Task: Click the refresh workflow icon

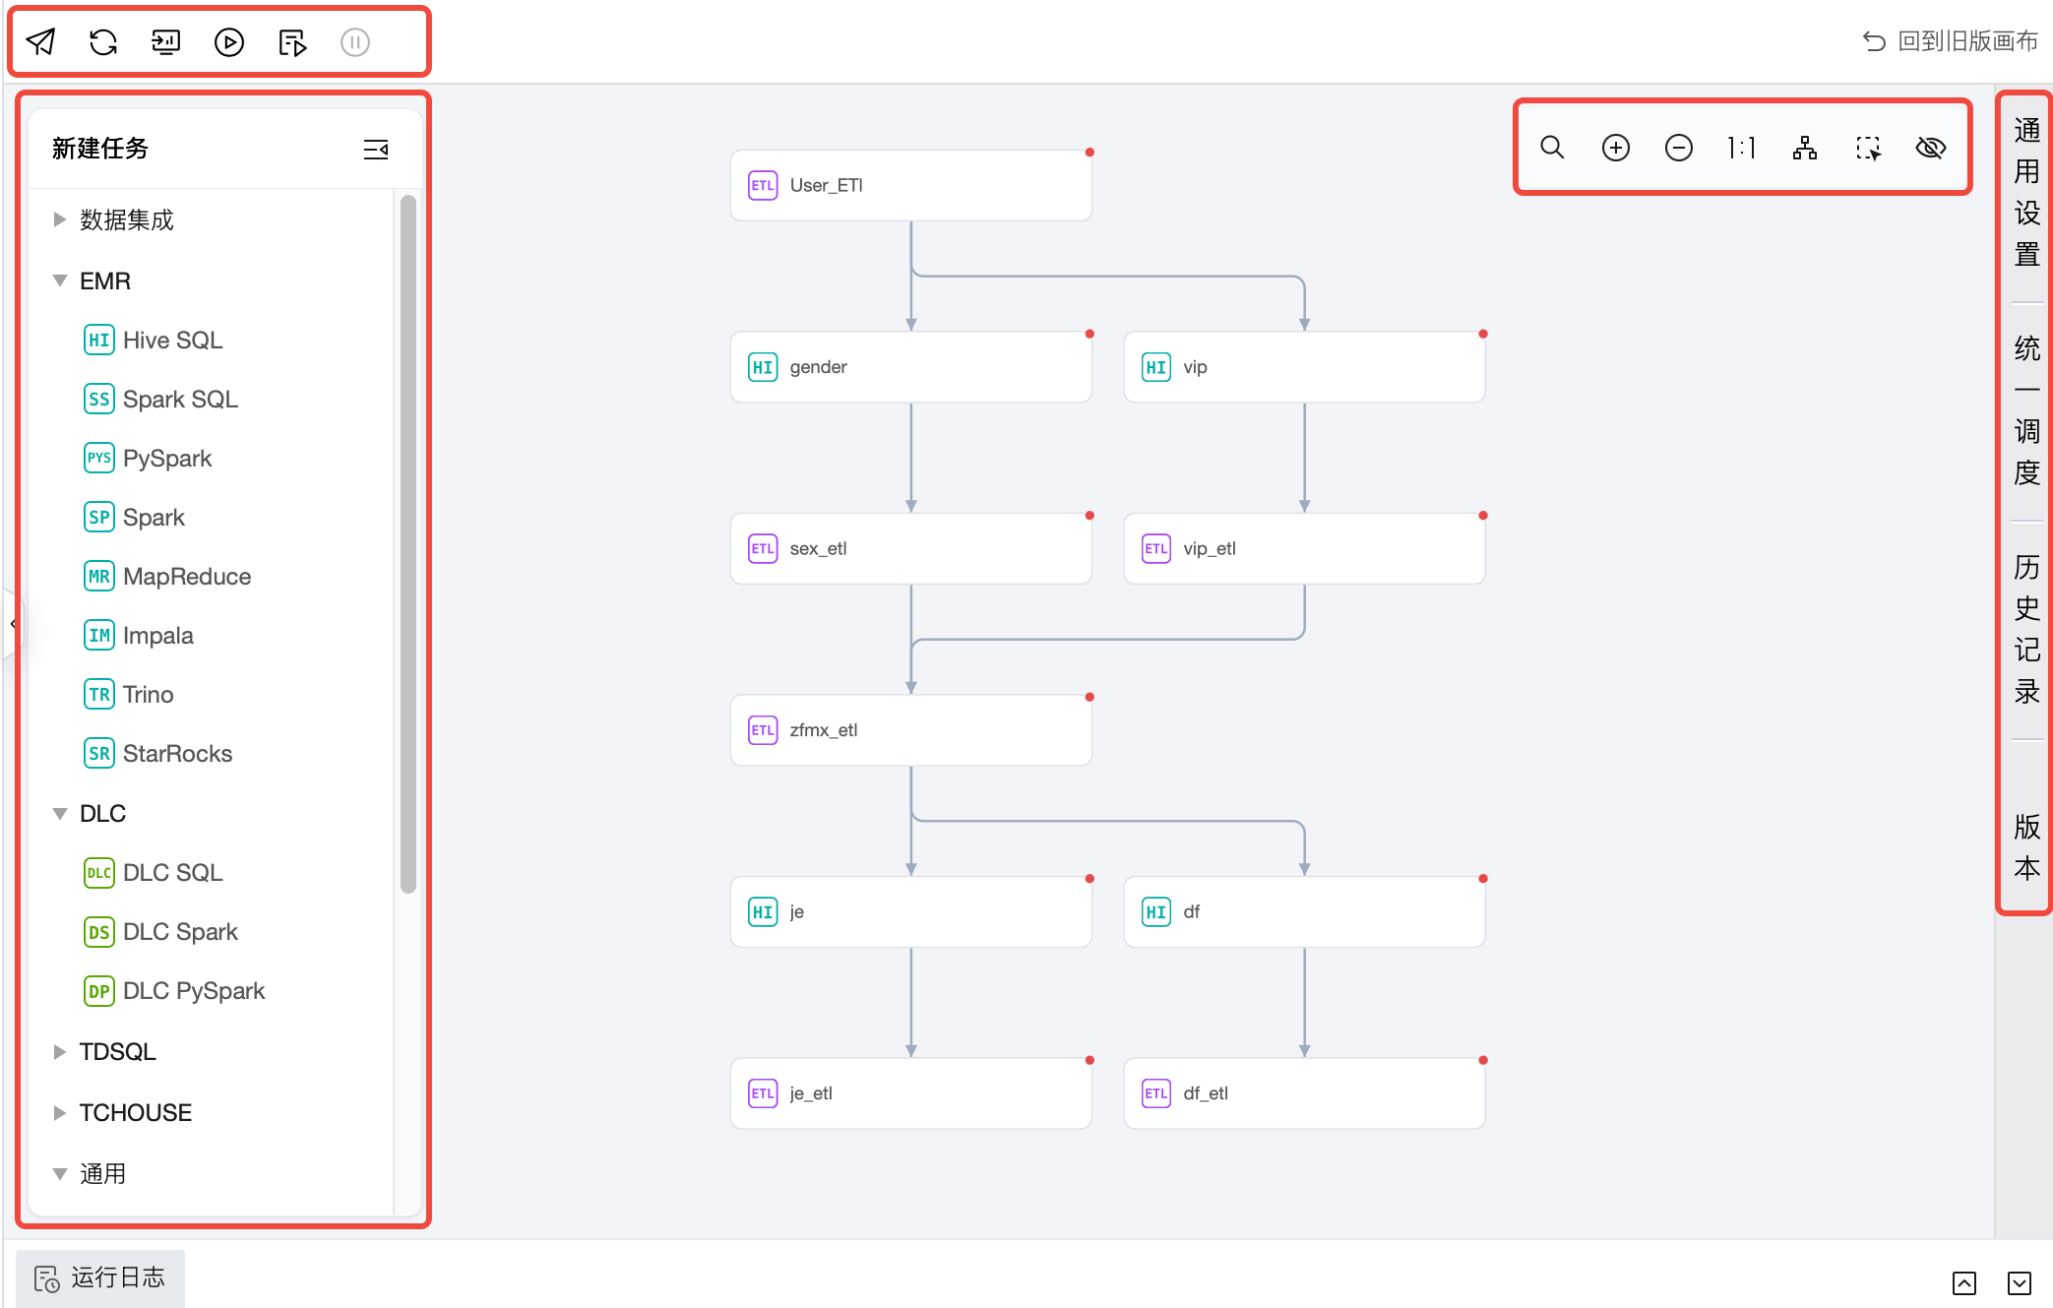Action: pyautogui.click(x=103, y=42)
